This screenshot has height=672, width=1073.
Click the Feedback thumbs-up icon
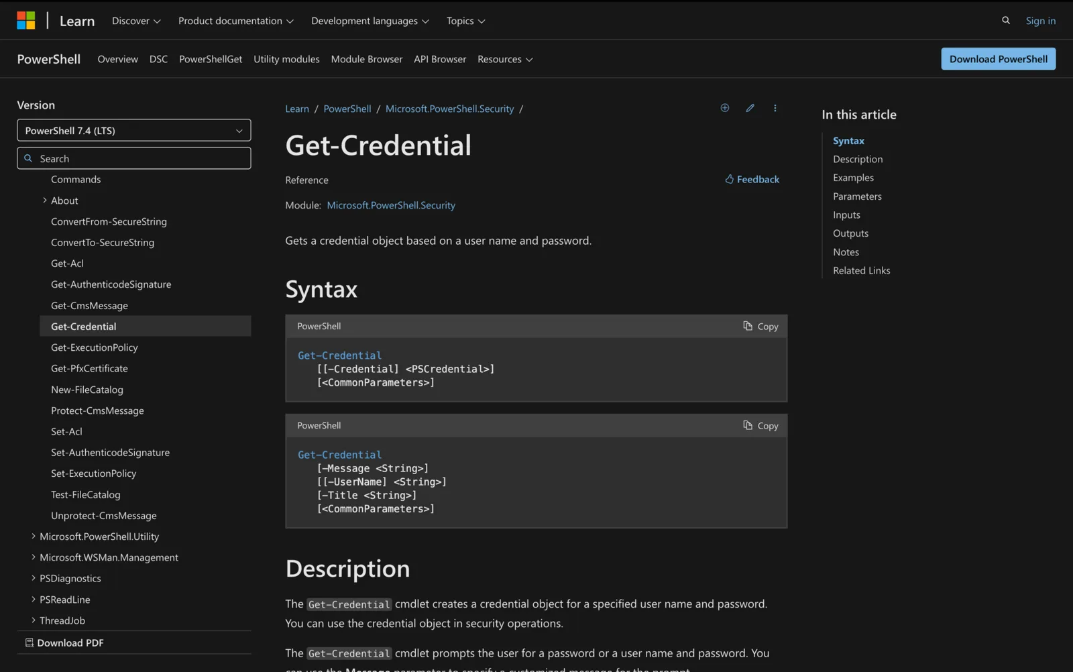click(730, 179)
